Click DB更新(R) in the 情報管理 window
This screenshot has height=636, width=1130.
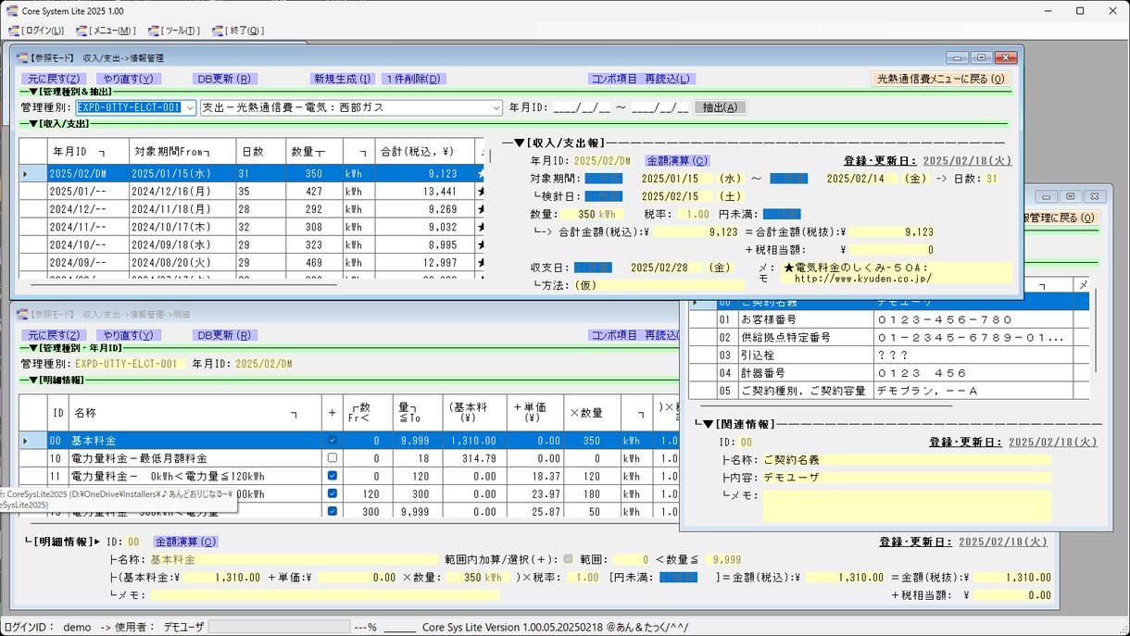click(224, 79)
